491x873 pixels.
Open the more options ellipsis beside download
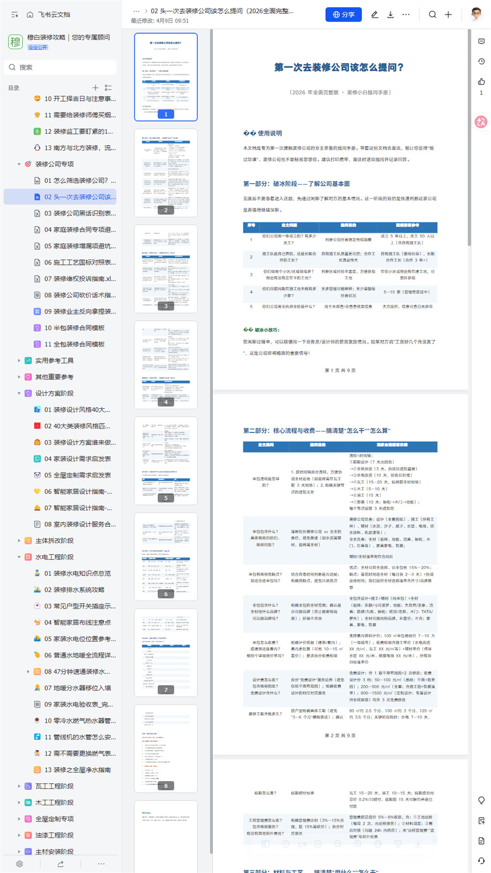pyautogui.click(x=406, y=15)
